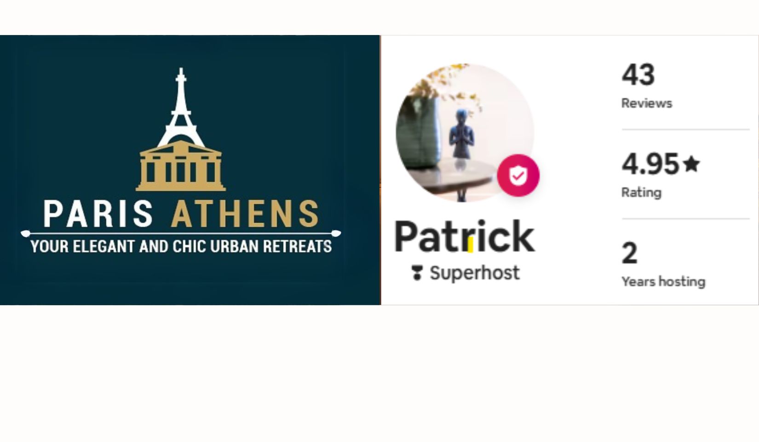Click the yellow highlight mark in Patrick
The width and height of the screenshot is (759, 442).
(470, 244)
